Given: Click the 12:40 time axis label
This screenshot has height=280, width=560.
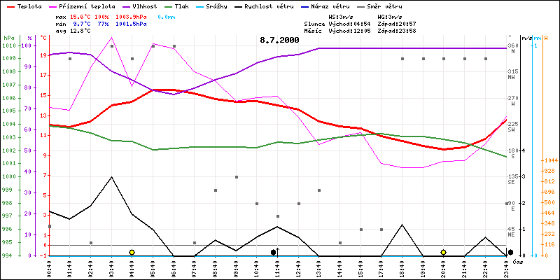Looking at the screenshot, I should pos(298,267).
